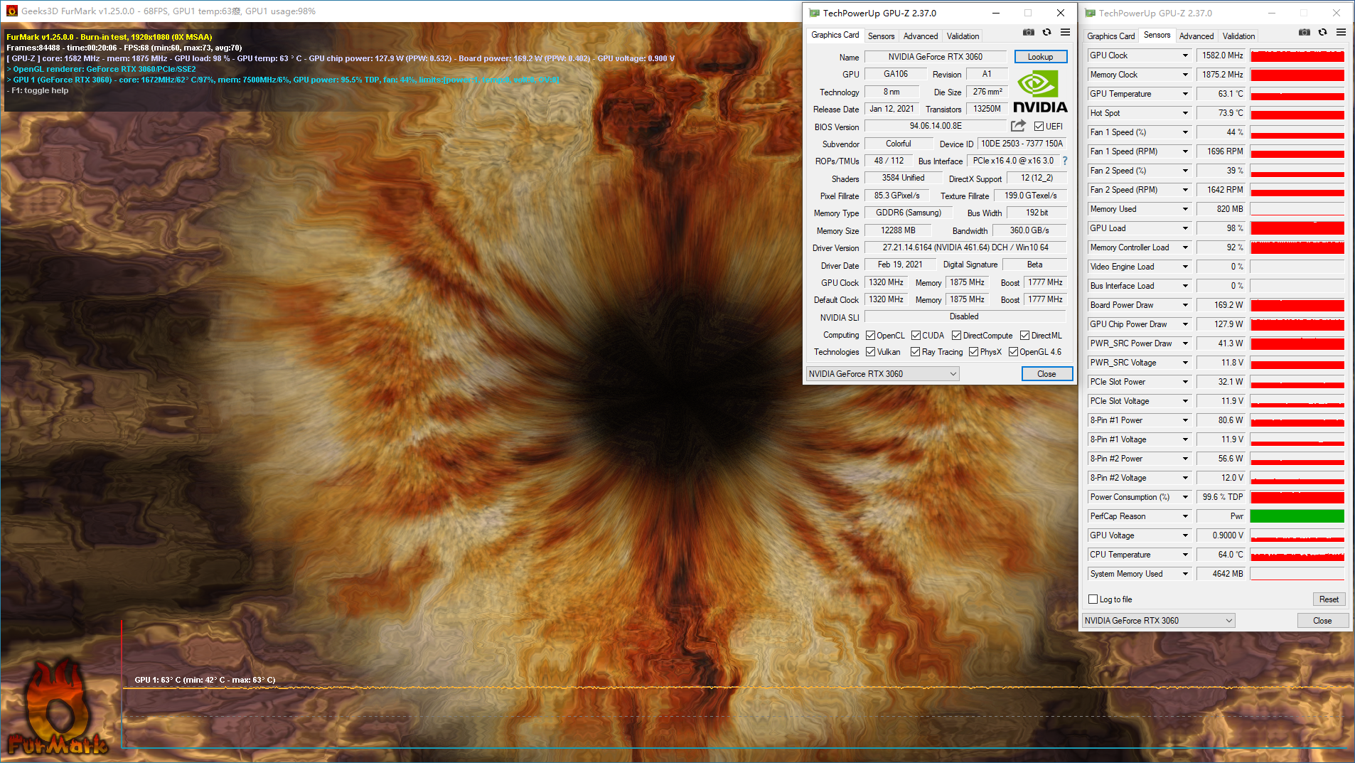Switch to Validation tab in the front GPU-Z window
This screenshot has width=1355, height=763.
tap(963, 36)
